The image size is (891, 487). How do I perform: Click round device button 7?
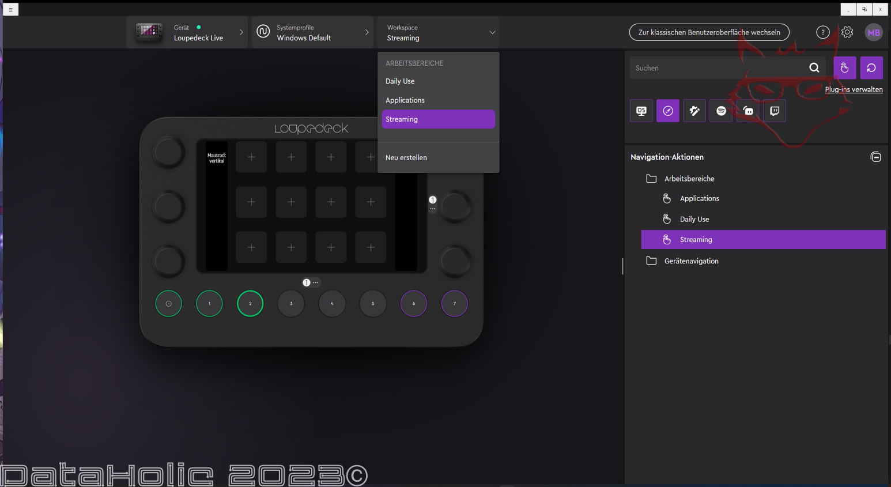455,304
